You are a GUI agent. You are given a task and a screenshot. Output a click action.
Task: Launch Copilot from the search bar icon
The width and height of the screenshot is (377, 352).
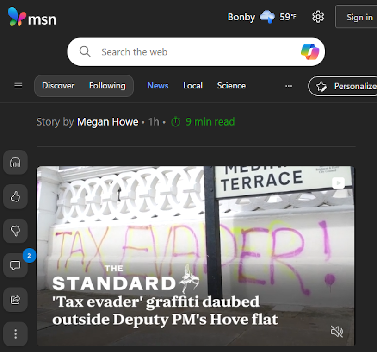(x=310, y=51)
